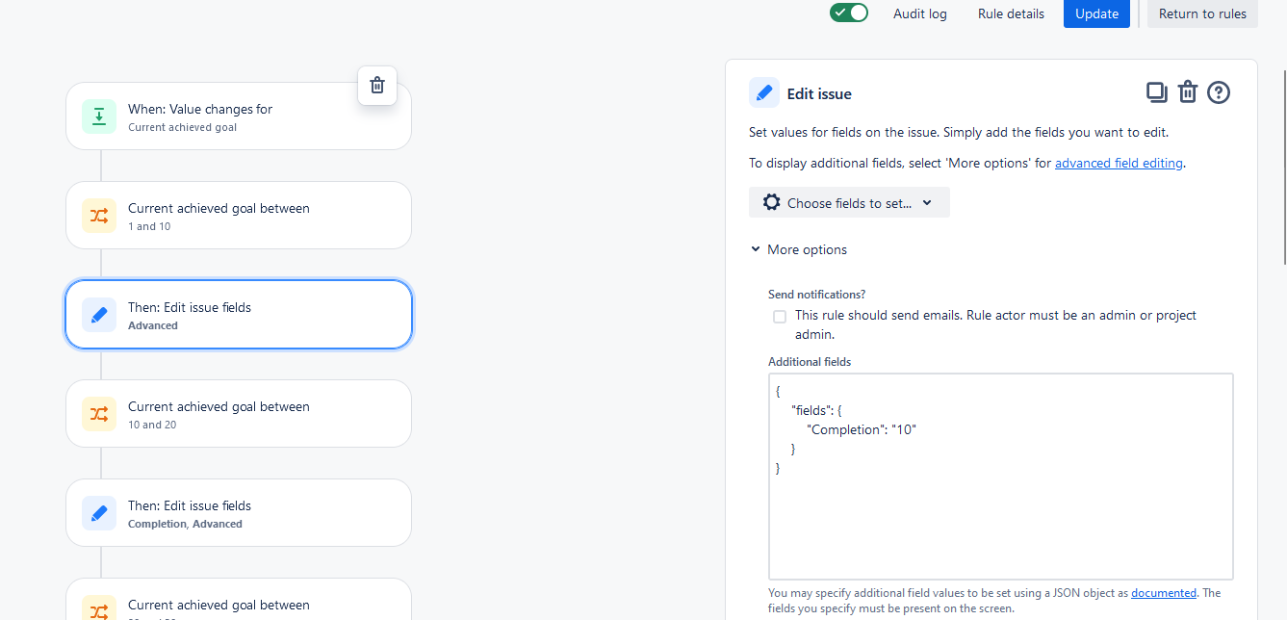Click the gear icon in Choose fields to set
Screen dimensions: 1287x620
point(771,202)
